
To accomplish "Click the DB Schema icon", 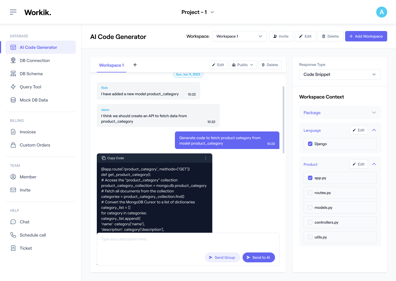I will coord(13,74).
